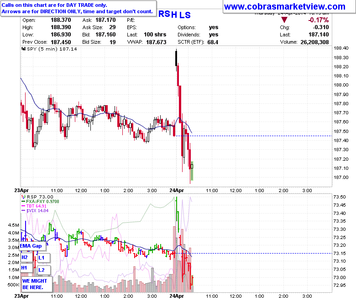Click the Bid Size value 19
Screen dimensions: 356x300
click(113, 42)
